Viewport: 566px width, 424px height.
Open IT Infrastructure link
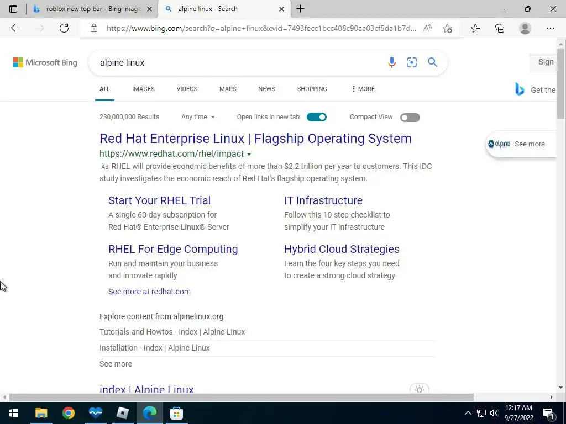pyautogui.click(x=323, y=200)
